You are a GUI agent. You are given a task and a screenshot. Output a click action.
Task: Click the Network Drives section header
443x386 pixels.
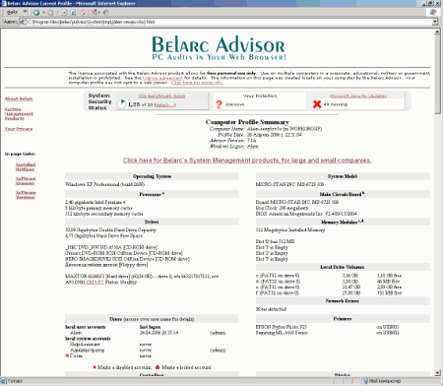(343, 300)
